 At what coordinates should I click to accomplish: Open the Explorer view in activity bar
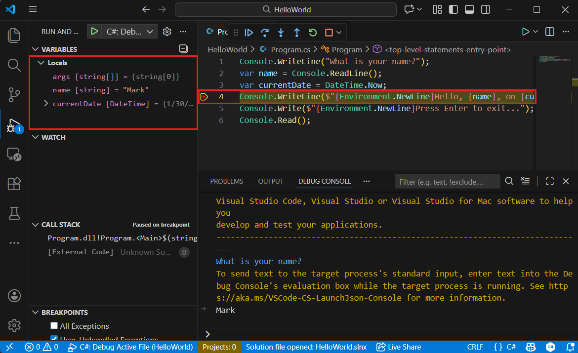pos(14,35)
